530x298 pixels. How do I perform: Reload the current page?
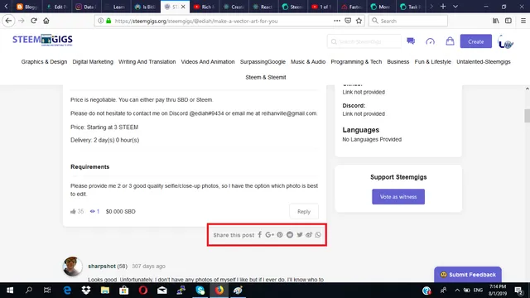33,21
